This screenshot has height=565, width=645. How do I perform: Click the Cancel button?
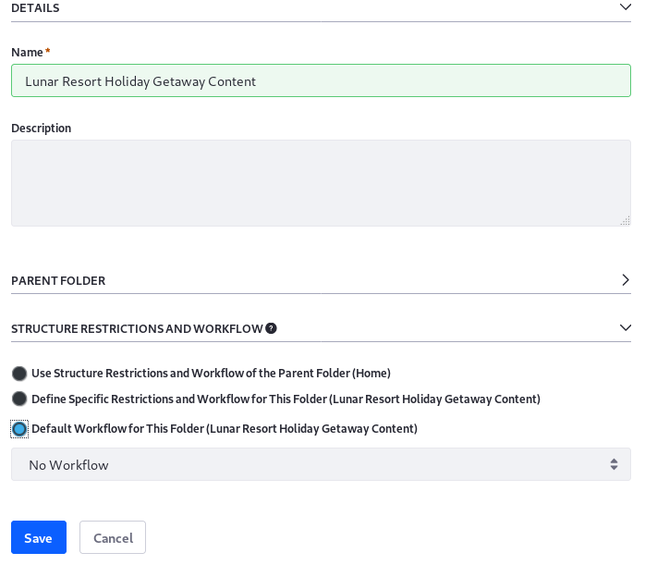click(x=113, y=537)
